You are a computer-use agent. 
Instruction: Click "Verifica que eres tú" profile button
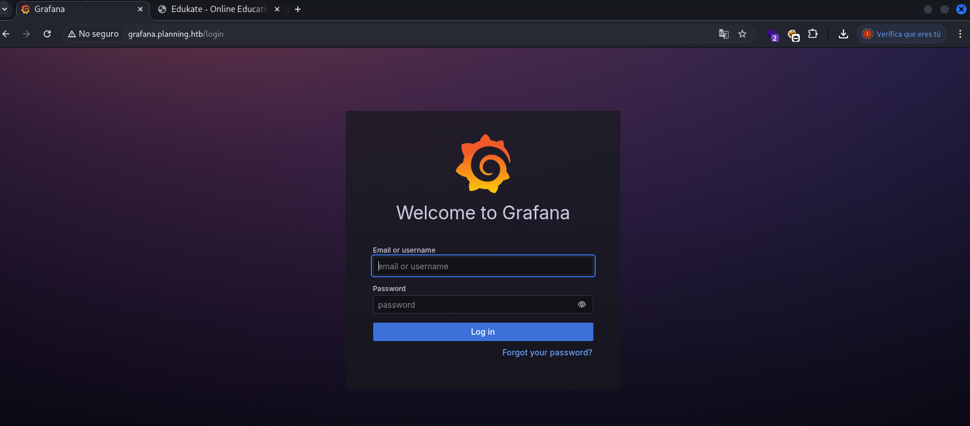coord(902,34)
